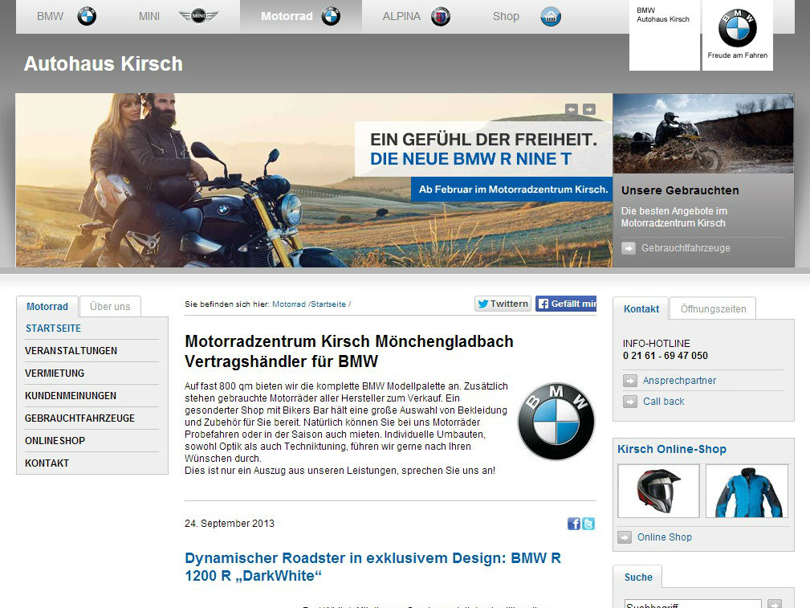810x608 pixels.
Task: Open the Ansprechpartner link
Action: pyautogui.click(x=679, y=381)
